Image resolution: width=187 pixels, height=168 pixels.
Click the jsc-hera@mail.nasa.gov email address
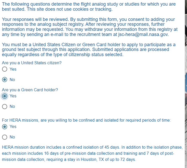pyautogui.click(x=143, y=34)
